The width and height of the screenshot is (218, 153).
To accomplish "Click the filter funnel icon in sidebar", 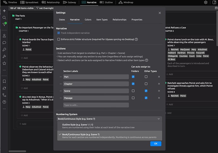I will 4,24.
